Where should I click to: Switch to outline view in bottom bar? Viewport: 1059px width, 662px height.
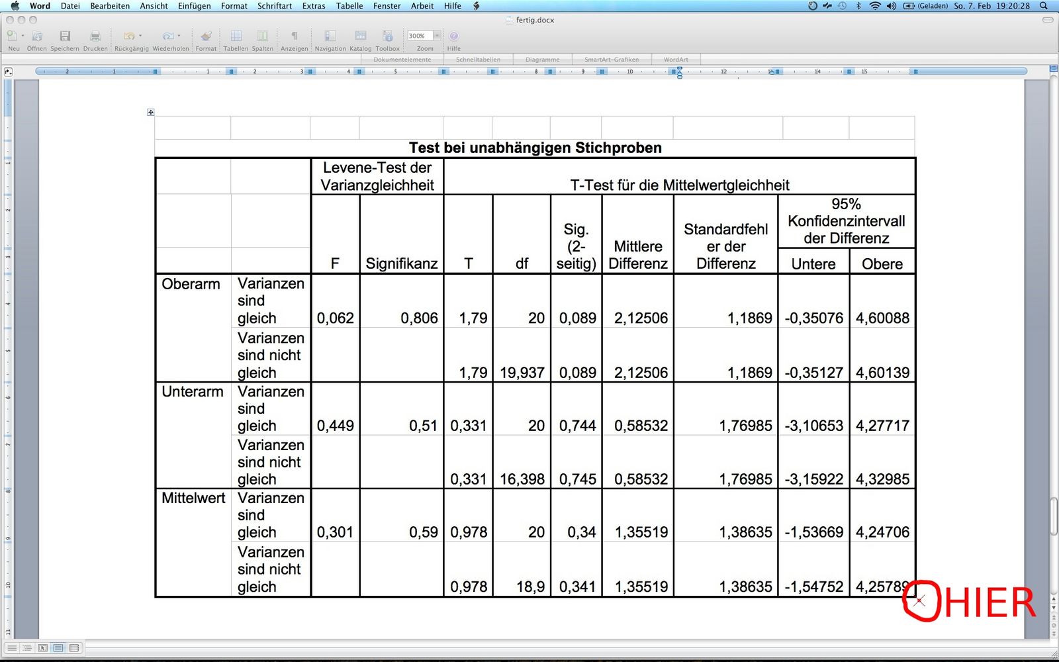(27, 647)
